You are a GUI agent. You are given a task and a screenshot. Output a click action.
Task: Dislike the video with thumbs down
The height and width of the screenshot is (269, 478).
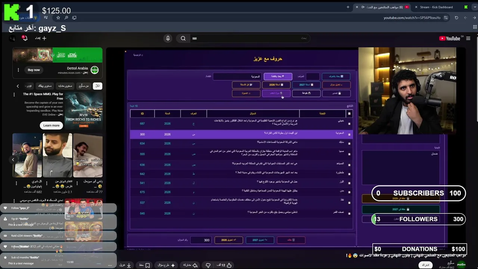208,265
